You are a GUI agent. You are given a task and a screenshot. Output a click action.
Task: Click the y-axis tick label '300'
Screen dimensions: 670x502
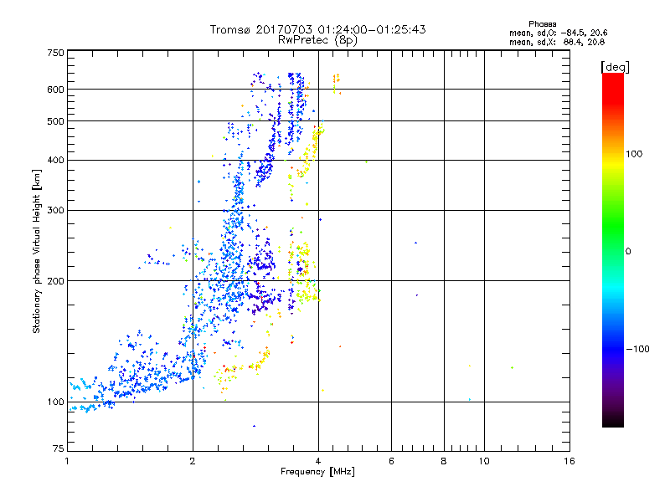[55, 211]
